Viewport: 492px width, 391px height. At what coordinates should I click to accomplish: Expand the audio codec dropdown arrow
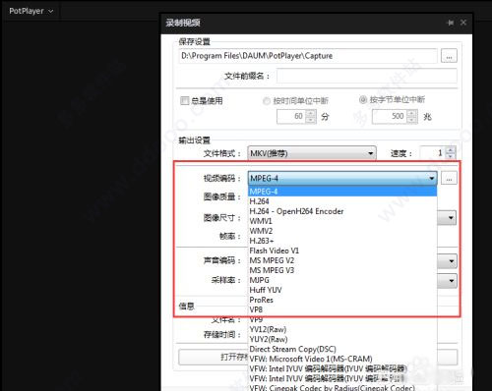click(x=451, y=261)
